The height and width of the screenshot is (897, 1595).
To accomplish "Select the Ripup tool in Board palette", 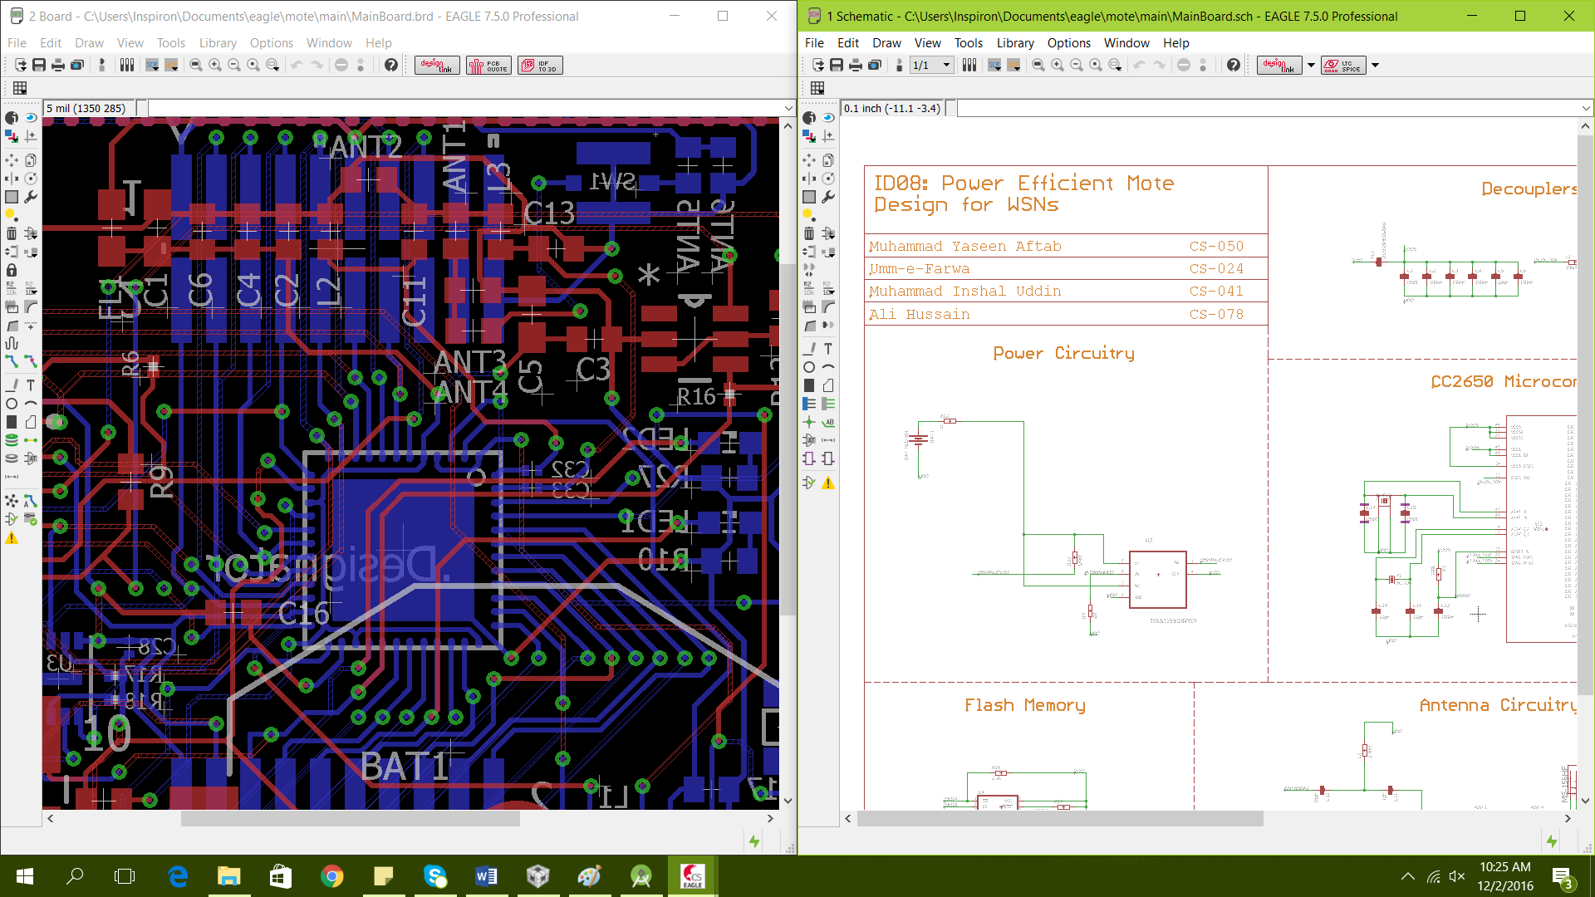I will [31, 361].
